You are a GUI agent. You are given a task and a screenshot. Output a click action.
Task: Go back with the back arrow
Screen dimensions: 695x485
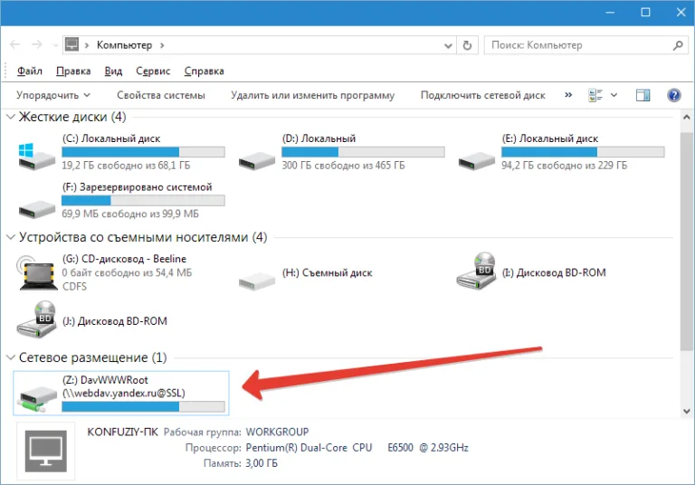click(15, 44)
